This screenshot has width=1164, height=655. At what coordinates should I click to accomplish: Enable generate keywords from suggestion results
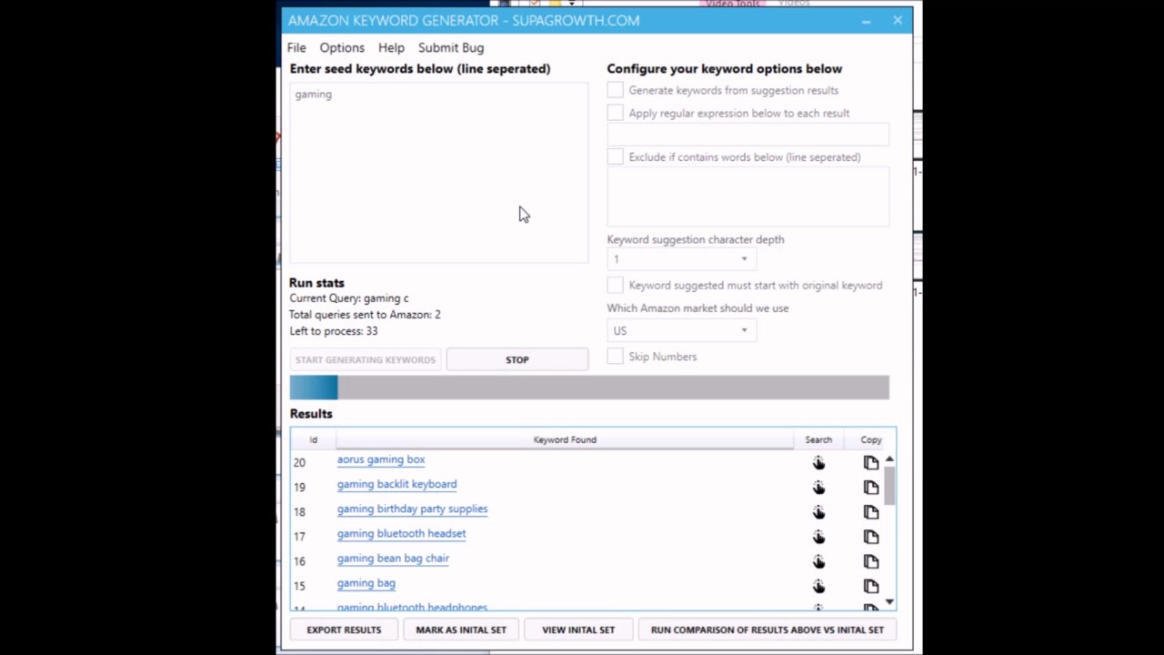[616, 90]
